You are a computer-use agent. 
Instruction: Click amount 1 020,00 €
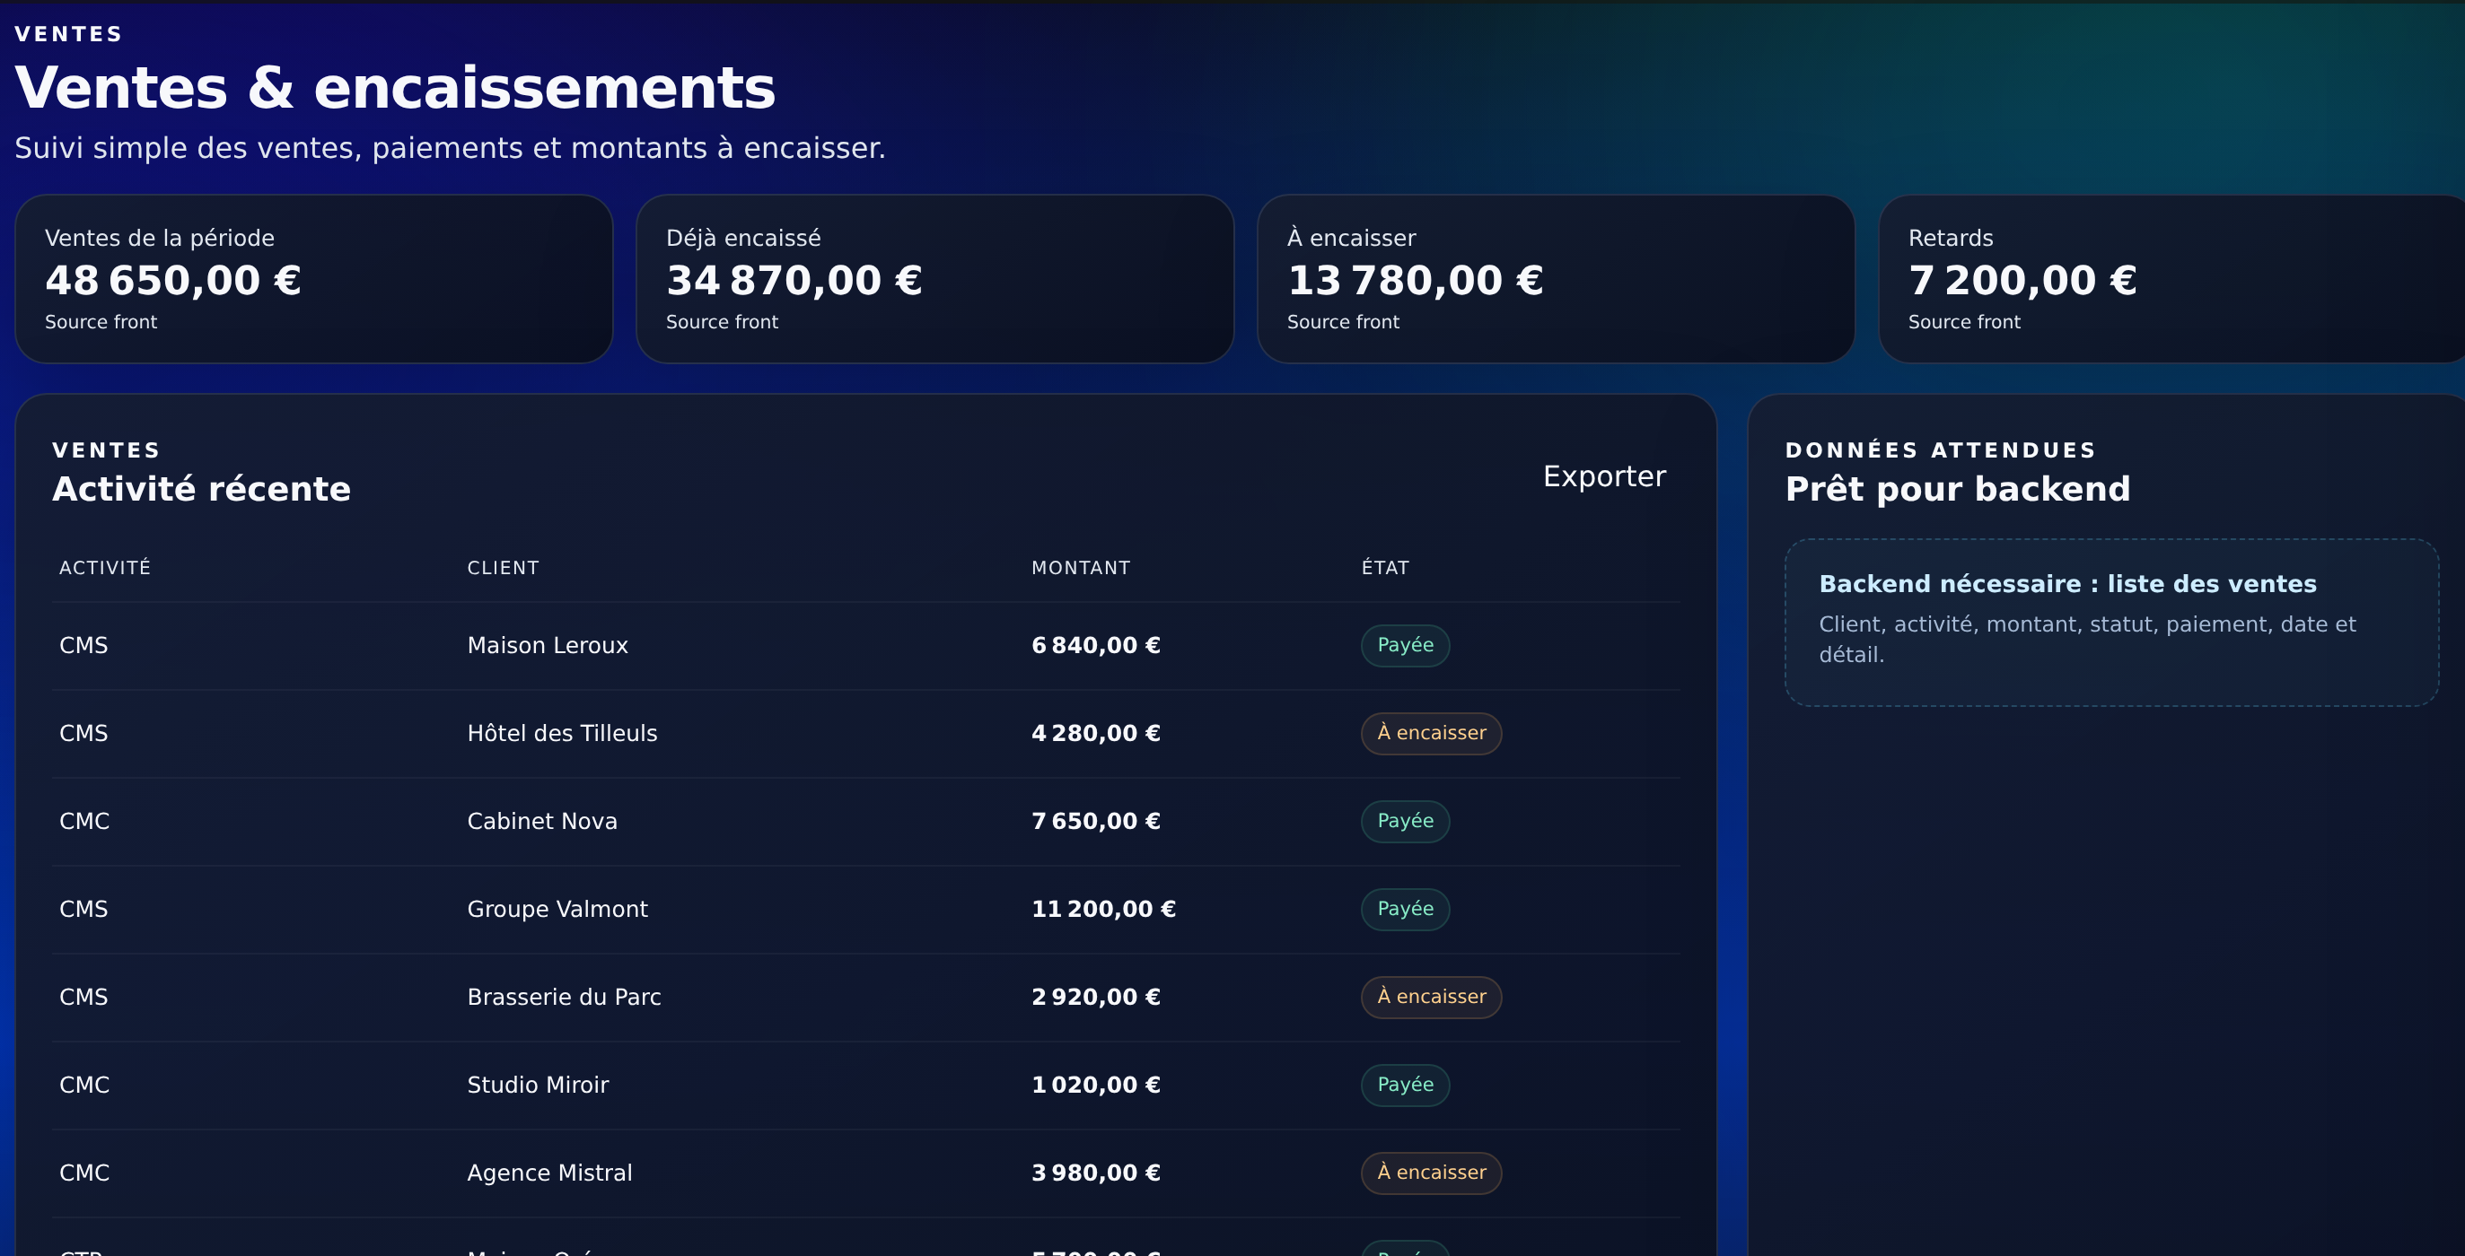[1096, 1086]
